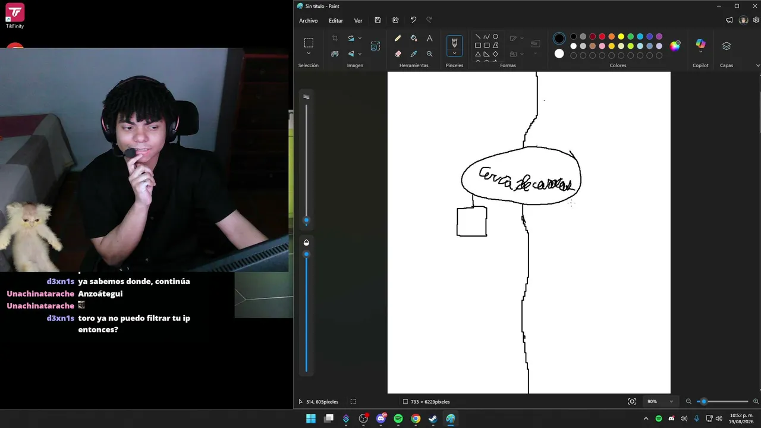Image resolution: width=761 pixels, height=428 pixels.
Task: Open Spotify from the taskbar
Action: point(398,418)
